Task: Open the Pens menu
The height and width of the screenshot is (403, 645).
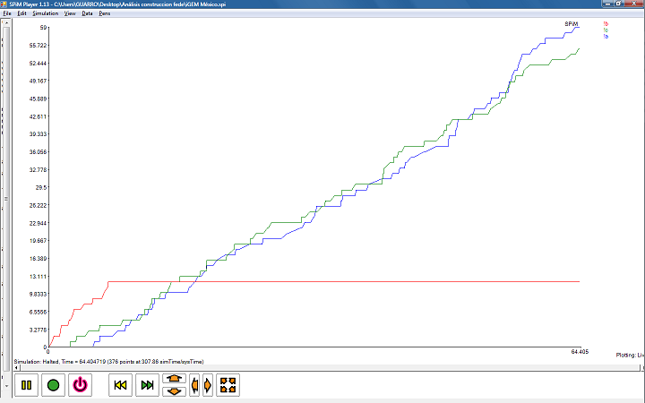Action: pos(105,13)
